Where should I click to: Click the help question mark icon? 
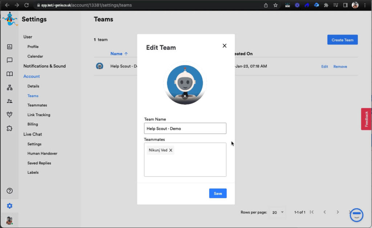[10, 191]
